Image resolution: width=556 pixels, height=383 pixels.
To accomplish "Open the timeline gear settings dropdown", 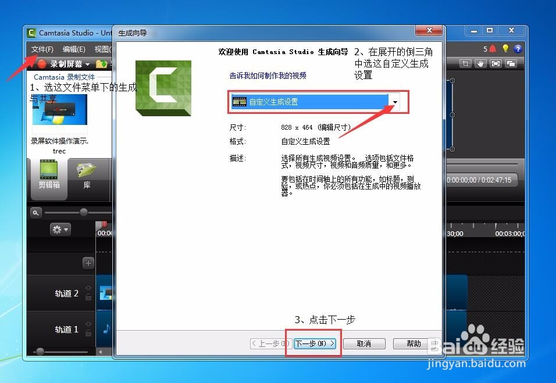I will click(60, 230).
